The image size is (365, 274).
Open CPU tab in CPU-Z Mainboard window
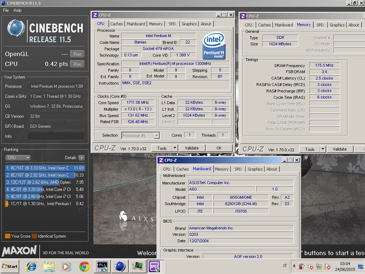(x=167, y=169)
